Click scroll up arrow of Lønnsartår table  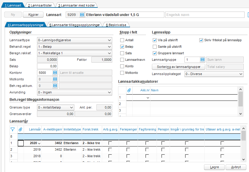[244, 128]
